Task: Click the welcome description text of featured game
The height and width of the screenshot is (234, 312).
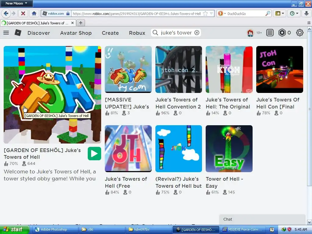Action: tap(50, 175)
